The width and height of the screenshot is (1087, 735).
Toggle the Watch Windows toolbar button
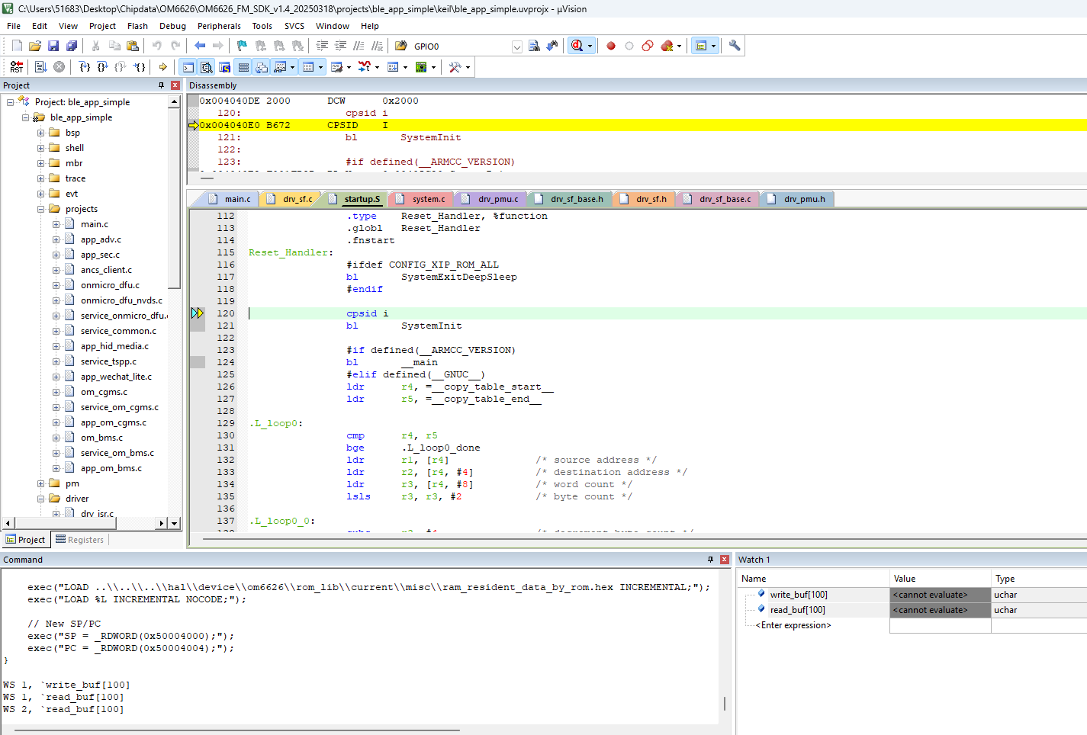pyautogui.click(x=280, y=67)
